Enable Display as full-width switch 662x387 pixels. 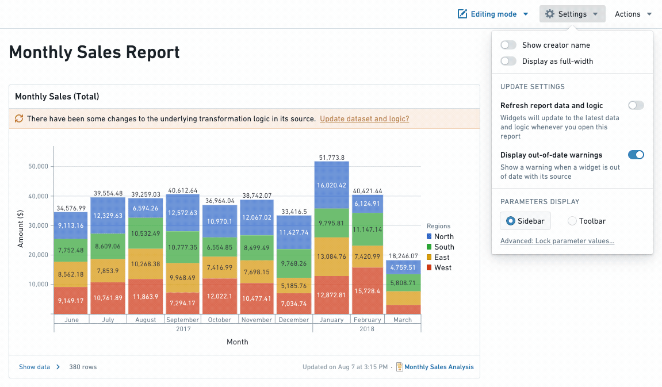tap(508, 61)
